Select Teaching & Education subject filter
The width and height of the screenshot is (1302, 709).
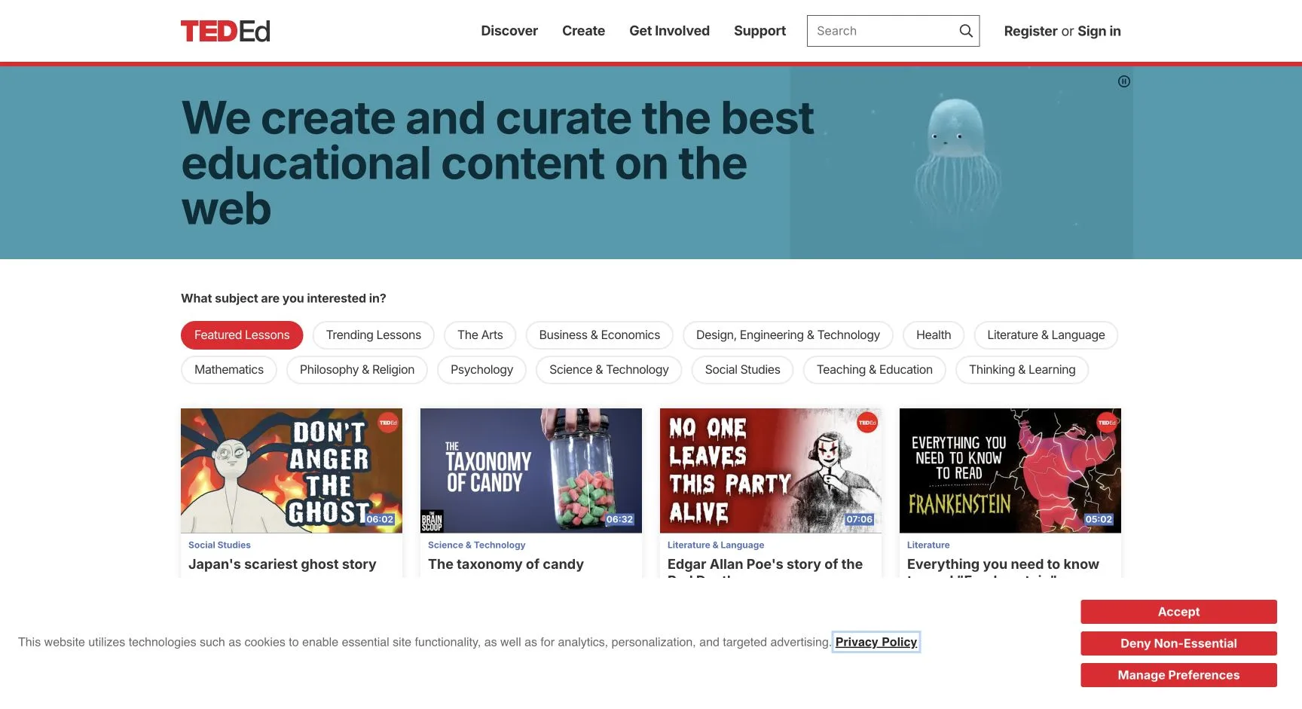coord(874,370)
